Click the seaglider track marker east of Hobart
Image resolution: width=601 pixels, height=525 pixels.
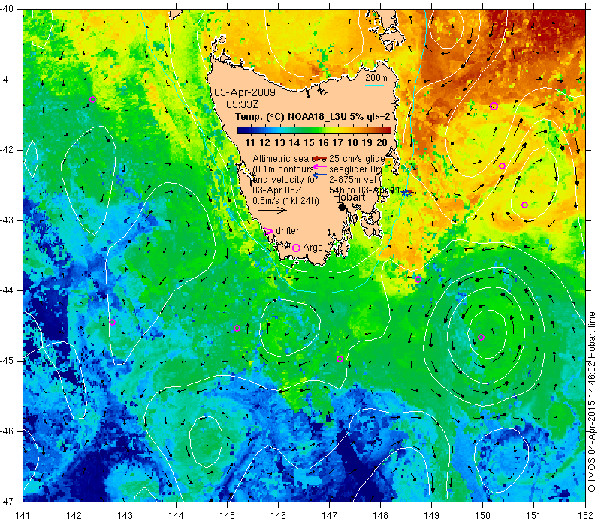tap(407, 193)
